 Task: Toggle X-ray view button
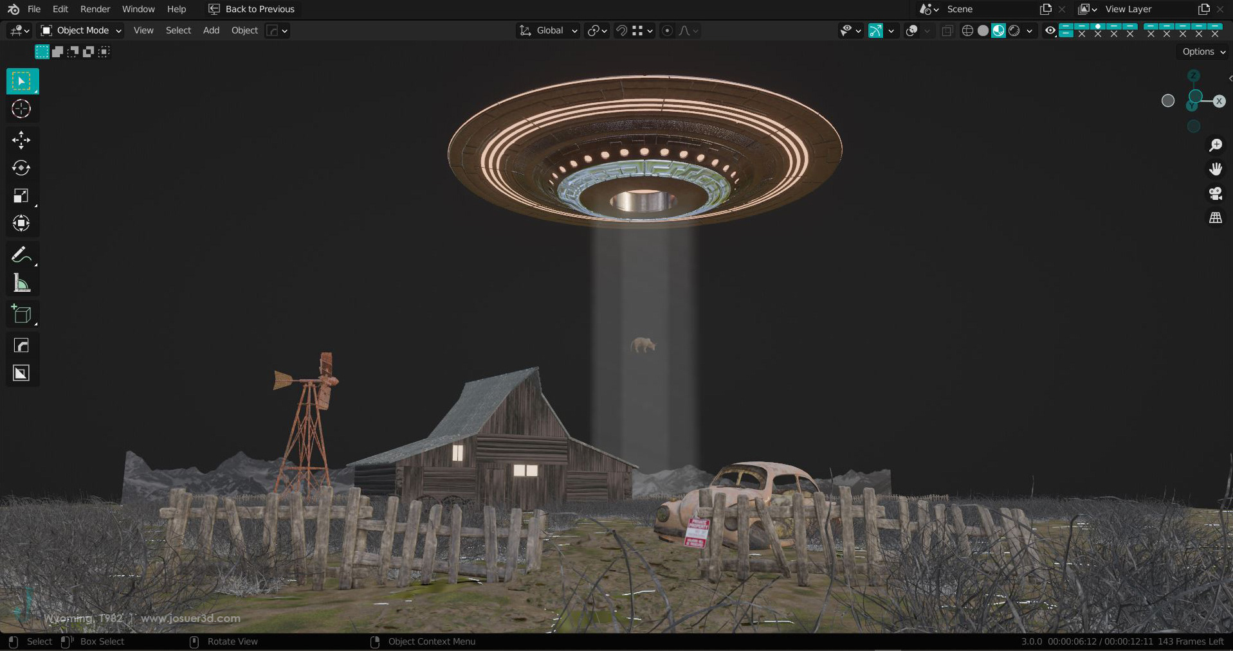click(947, 30)
